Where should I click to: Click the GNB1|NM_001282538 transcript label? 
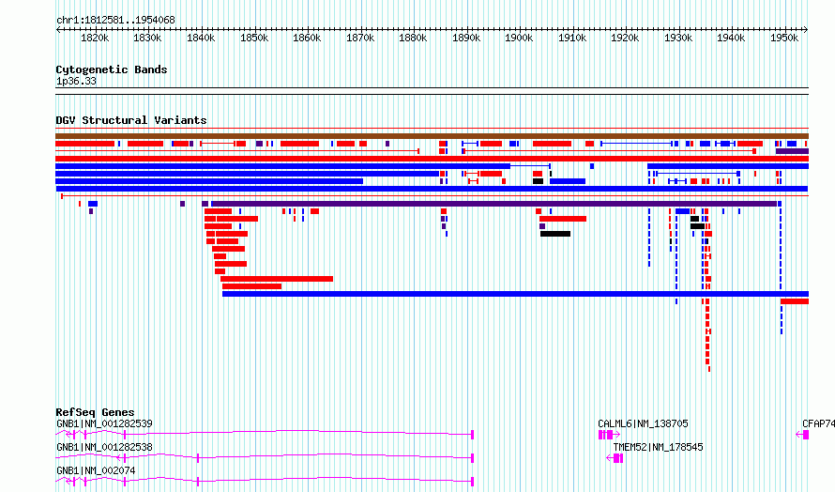pyautogui.click(x=104, y=447)
